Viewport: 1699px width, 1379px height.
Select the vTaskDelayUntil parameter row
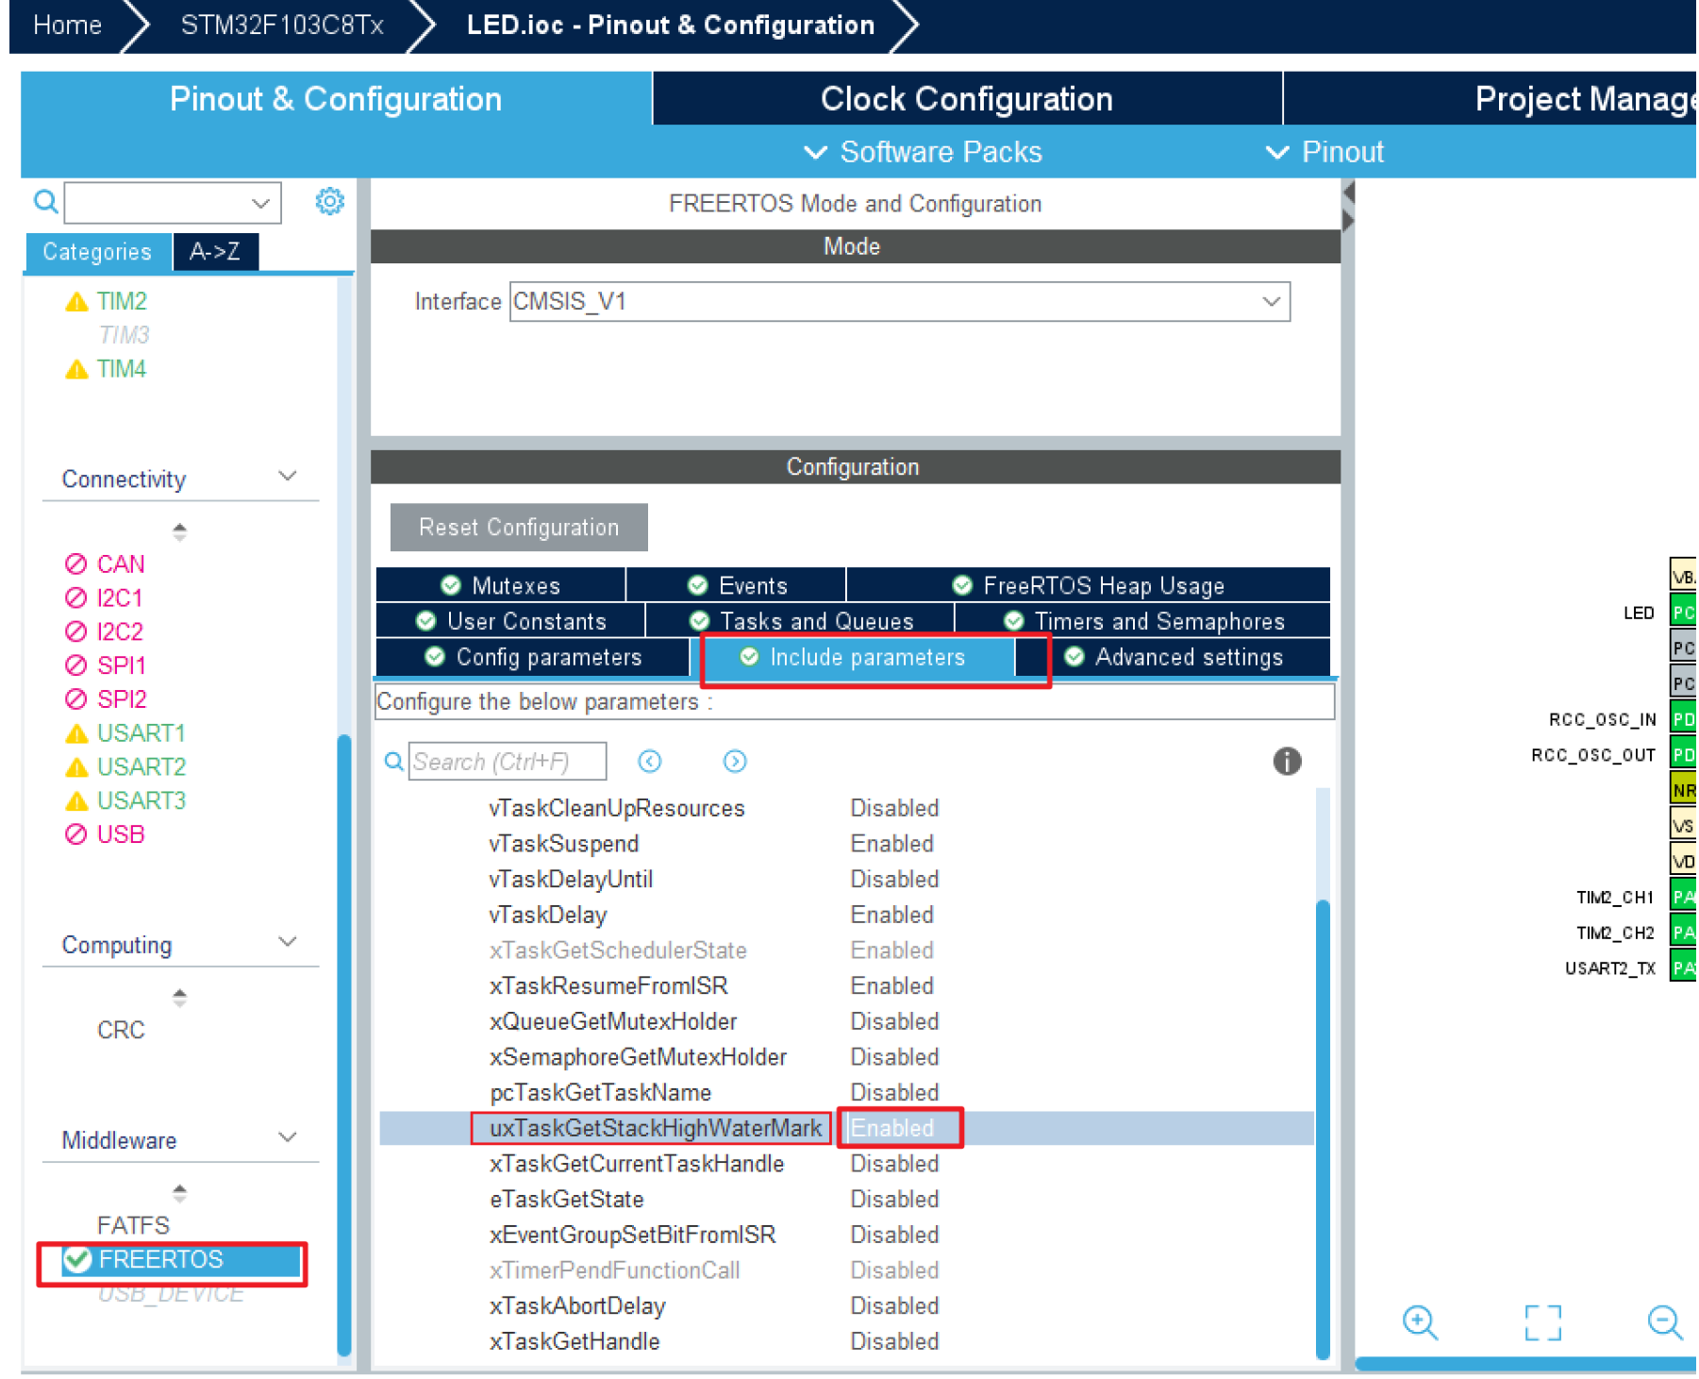point(846,880)
